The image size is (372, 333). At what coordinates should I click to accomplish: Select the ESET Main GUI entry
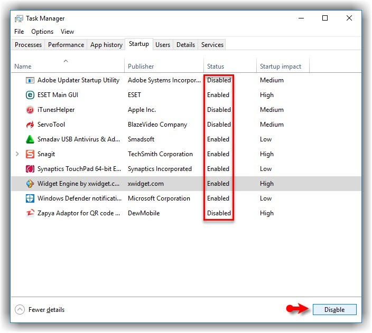[58, 95]
